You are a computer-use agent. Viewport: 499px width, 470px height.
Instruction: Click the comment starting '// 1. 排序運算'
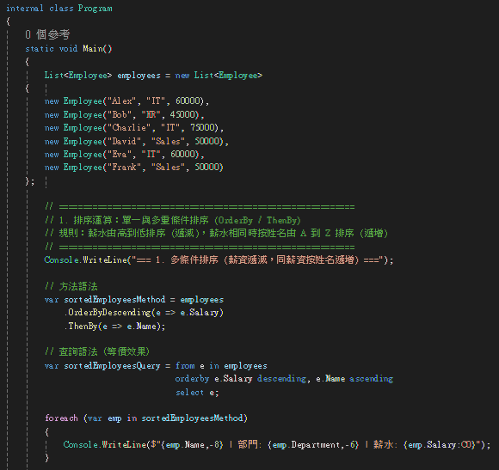coord(172,220)
